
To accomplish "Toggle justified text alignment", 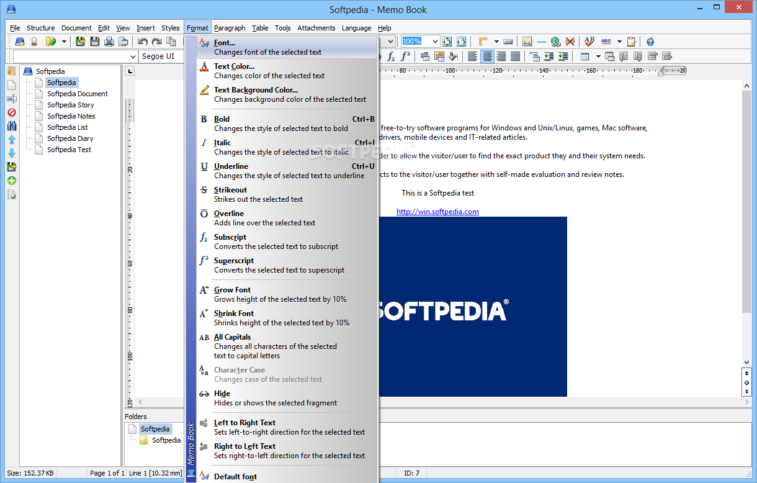I will pos(515,56).
